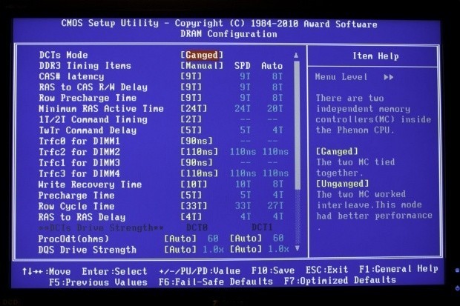
Task: Click the Menu Level double-arrow indicator
Action: click(389, 77)
